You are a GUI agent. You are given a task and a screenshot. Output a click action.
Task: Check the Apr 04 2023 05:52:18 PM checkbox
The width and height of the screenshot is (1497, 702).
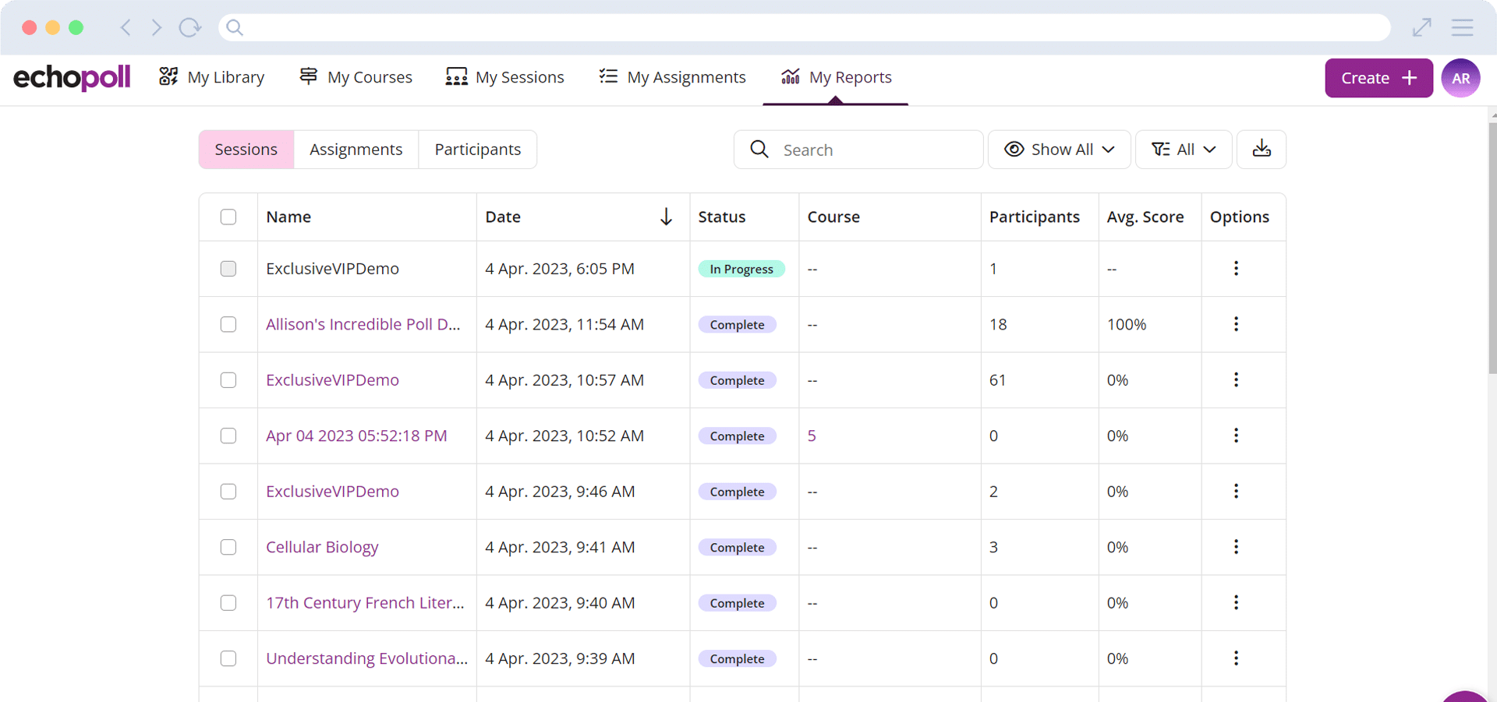click(x=228, y=436)
